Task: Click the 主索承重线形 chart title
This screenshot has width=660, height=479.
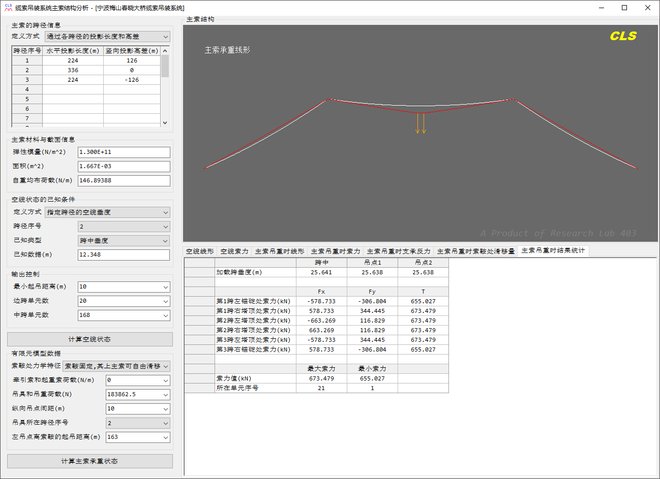Action: (x=227, y=50)
